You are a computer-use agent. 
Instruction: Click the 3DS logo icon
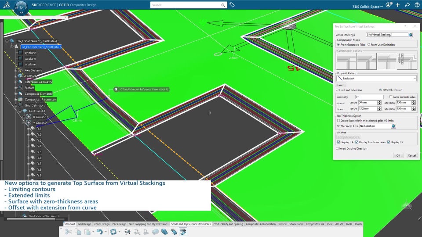point(7,4)
